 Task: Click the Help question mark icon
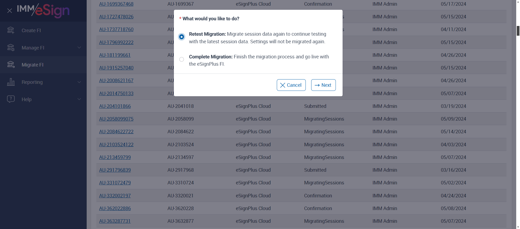(x=11, y=99)
